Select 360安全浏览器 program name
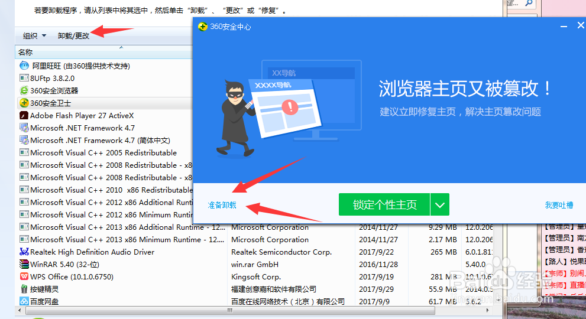The width and height of the screenshot is (586, 319). click(54, 91)
